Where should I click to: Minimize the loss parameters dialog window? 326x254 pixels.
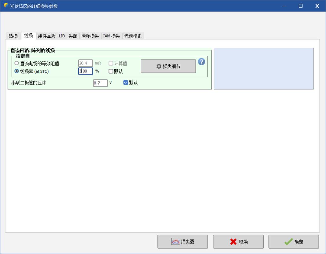tap(284, 6)
